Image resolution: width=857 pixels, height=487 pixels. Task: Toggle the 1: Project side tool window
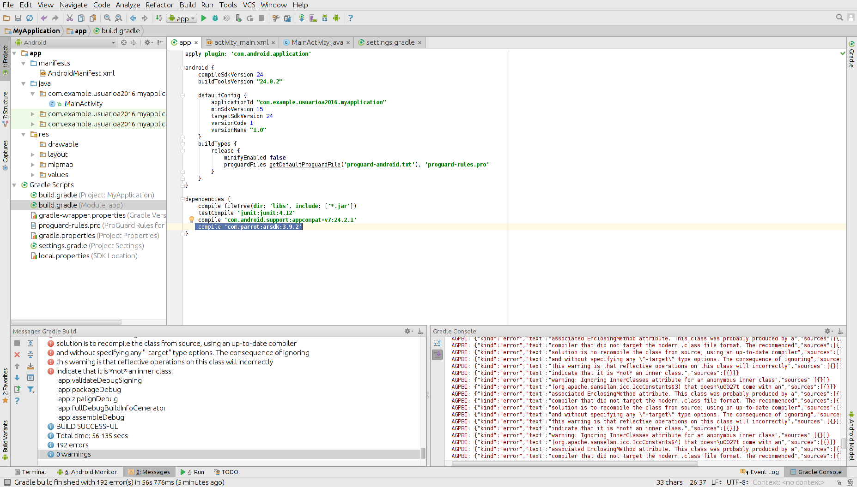5,60
